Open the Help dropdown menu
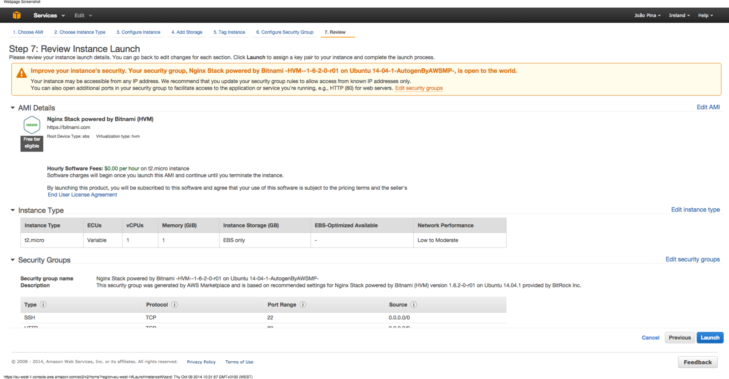Image resolution: width=729 pixels, height=379 pixels. [706, 15]
